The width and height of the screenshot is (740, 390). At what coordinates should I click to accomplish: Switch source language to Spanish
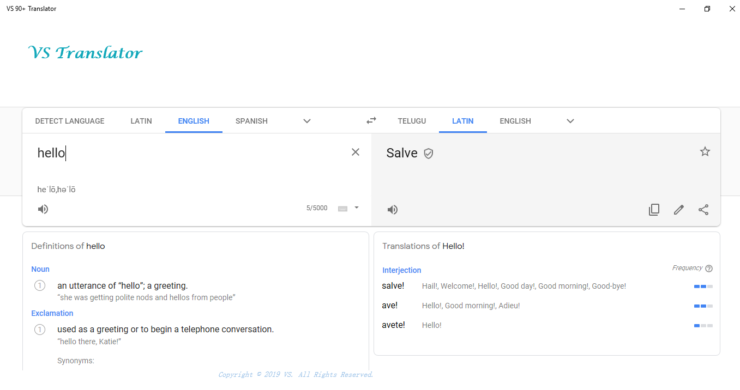pyautogui.click(x=251, y=121)
